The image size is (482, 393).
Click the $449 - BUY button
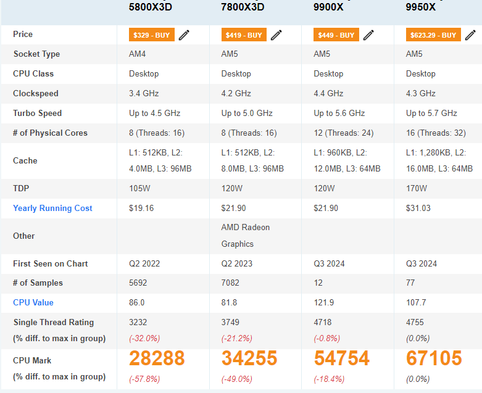336,35
